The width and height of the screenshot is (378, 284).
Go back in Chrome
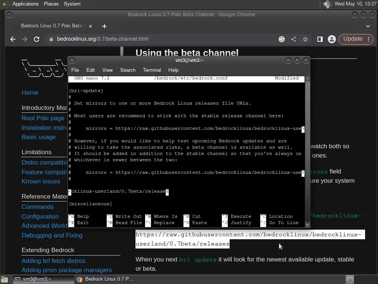[13, 39]
